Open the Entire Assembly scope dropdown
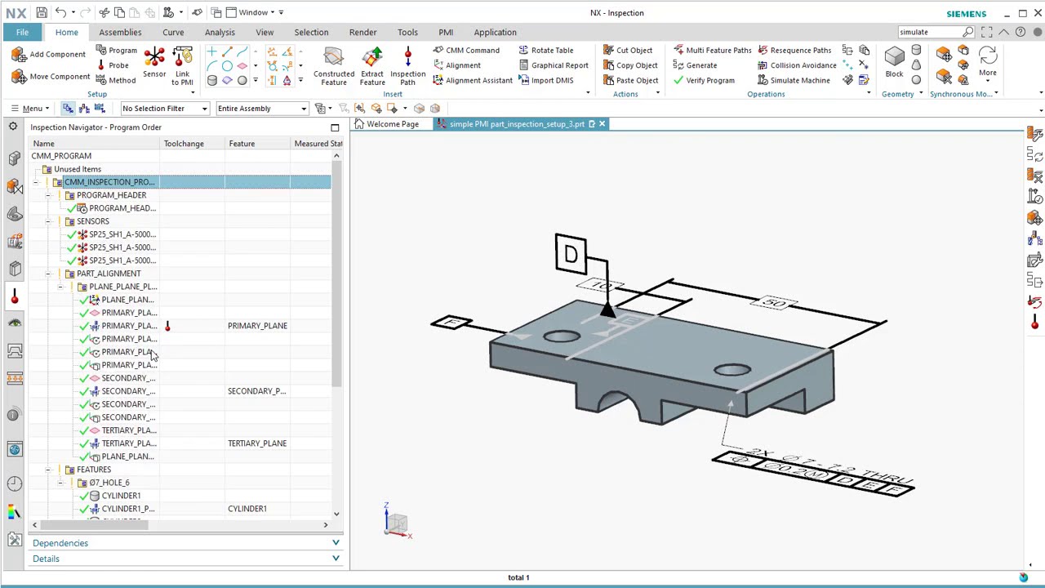 point(262,108)
